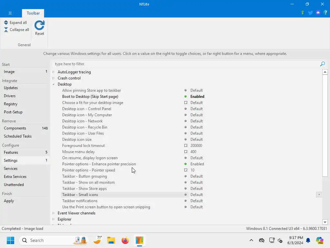
Task: Show hidden tray icons chevron
Action: (251, 240)
